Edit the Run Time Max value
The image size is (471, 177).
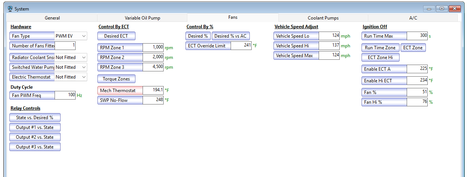click(417, 36)
